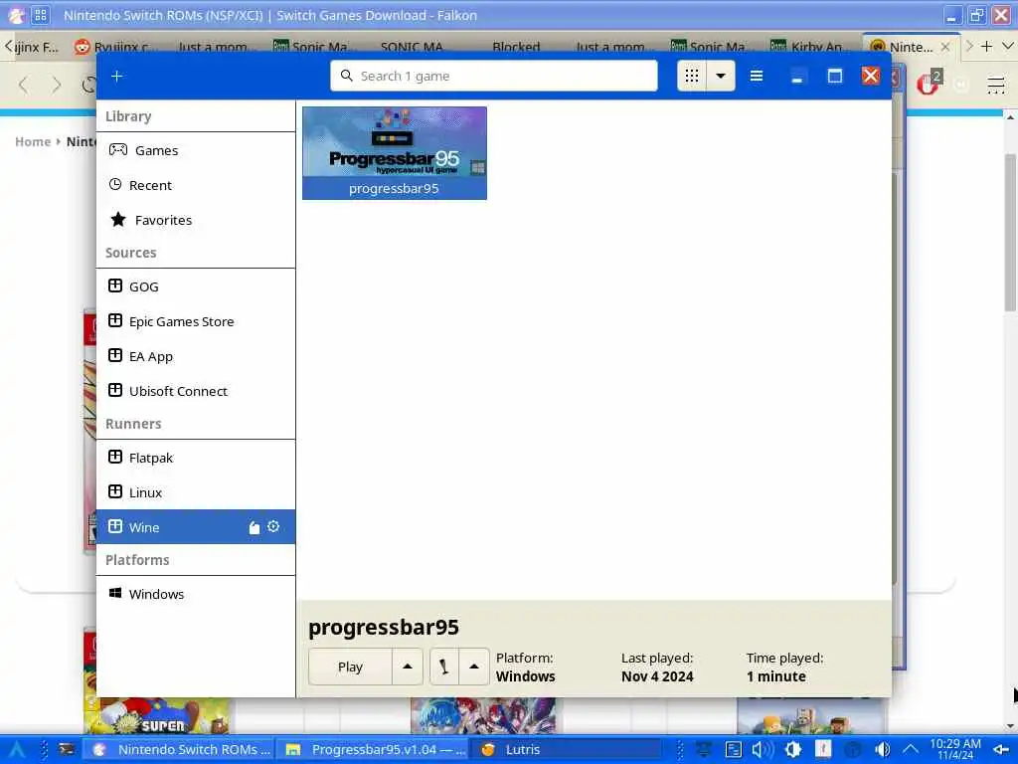Switch to the 'SONIC MA...' tab

pyautogui.click(x=413, y=47)
